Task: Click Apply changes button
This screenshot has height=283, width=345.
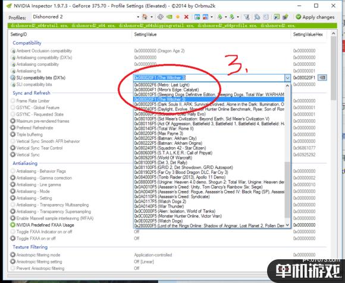Action: tap(315, 17)
